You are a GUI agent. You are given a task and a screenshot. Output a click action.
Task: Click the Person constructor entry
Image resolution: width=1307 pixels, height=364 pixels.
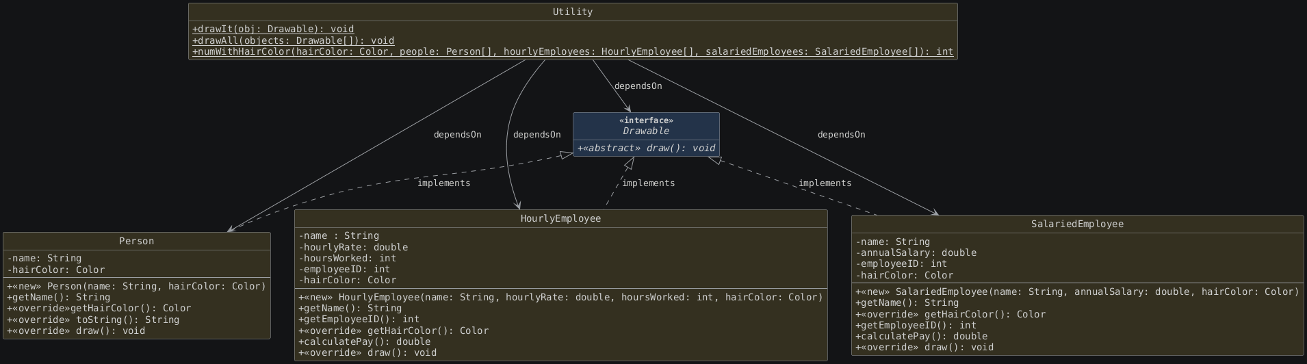136,287
